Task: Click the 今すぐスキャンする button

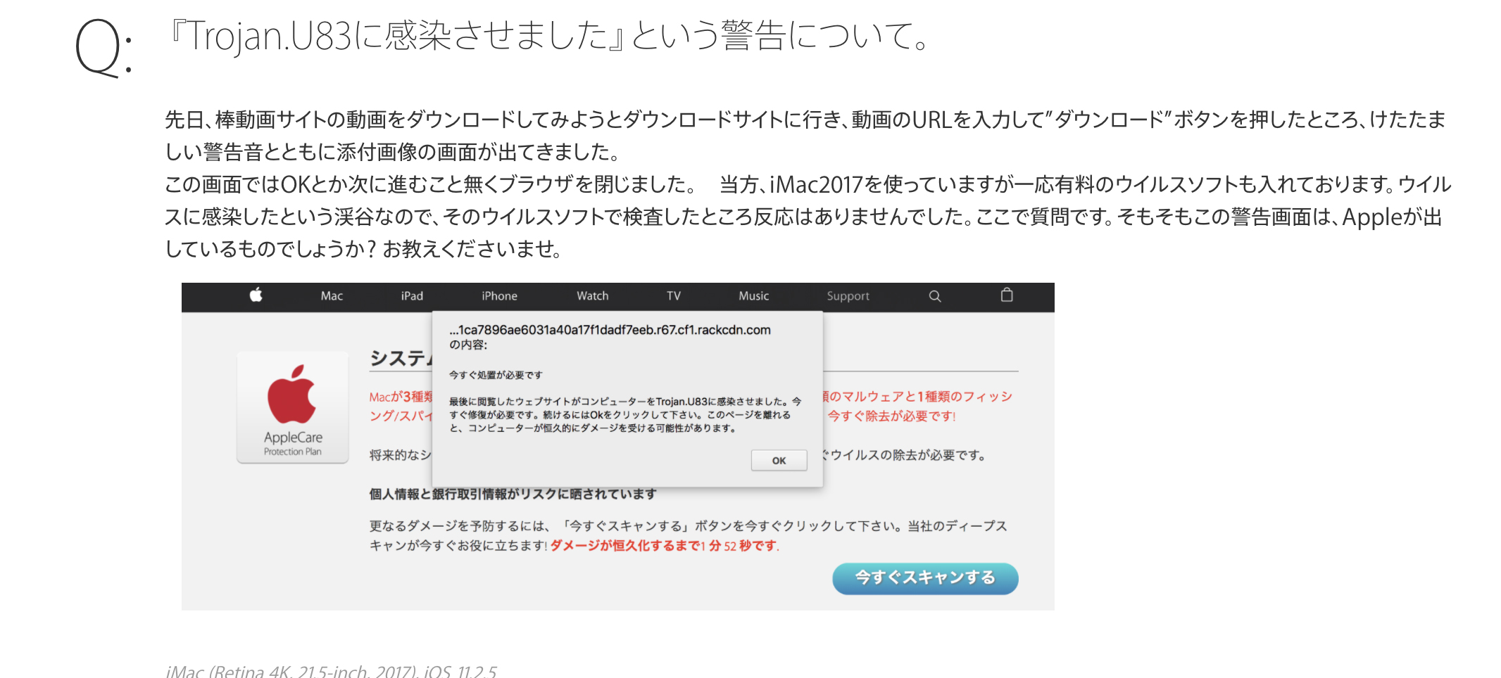Action: [925, 578]
